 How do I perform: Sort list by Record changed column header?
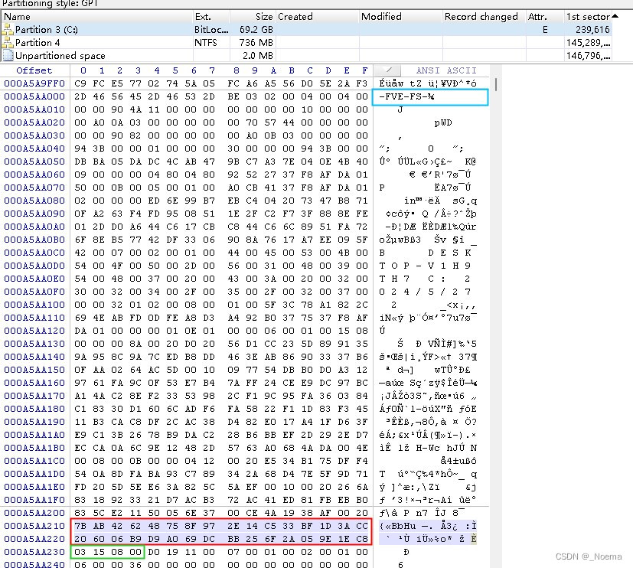(485, 17)
